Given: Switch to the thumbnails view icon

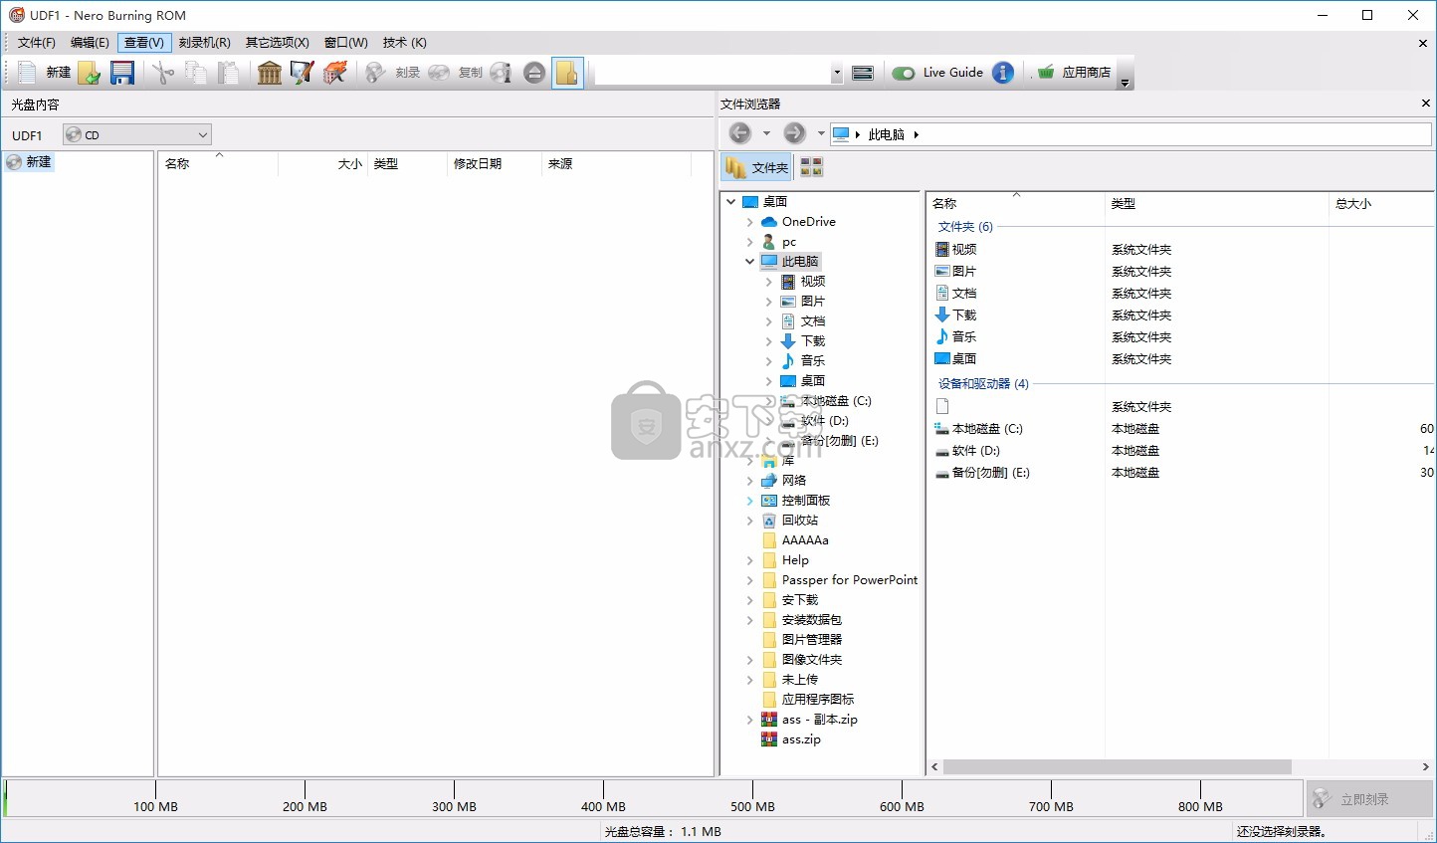Looking at the screenshot, I should (812, 167).
